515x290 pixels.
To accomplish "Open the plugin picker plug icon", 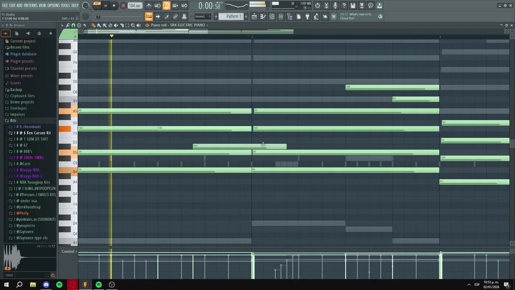I will pos(307,17).
